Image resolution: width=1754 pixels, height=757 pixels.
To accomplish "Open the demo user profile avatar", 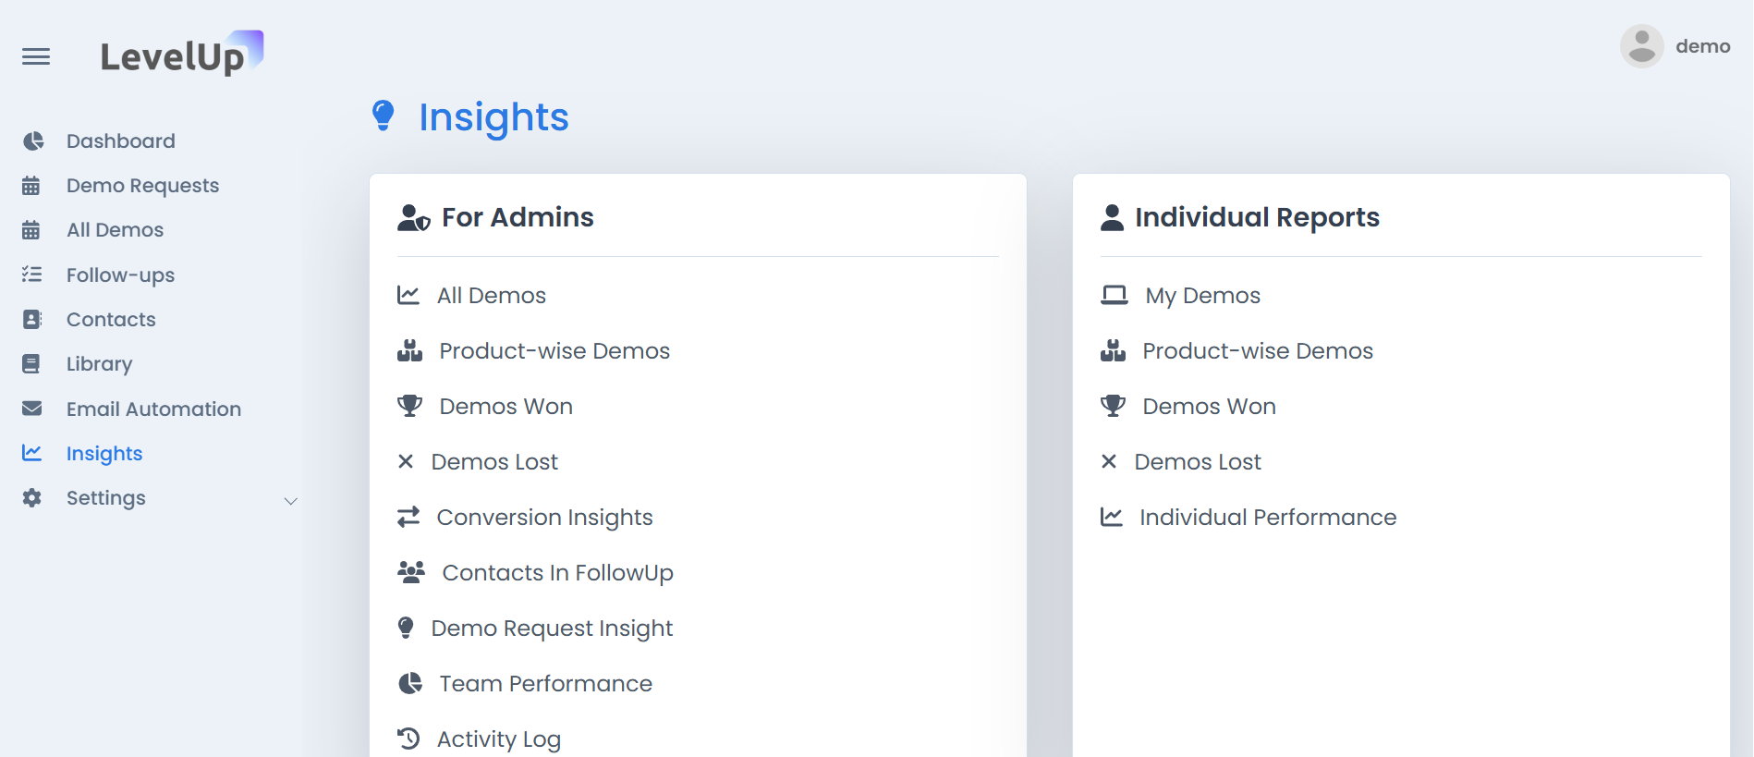I will [1641, 45].
